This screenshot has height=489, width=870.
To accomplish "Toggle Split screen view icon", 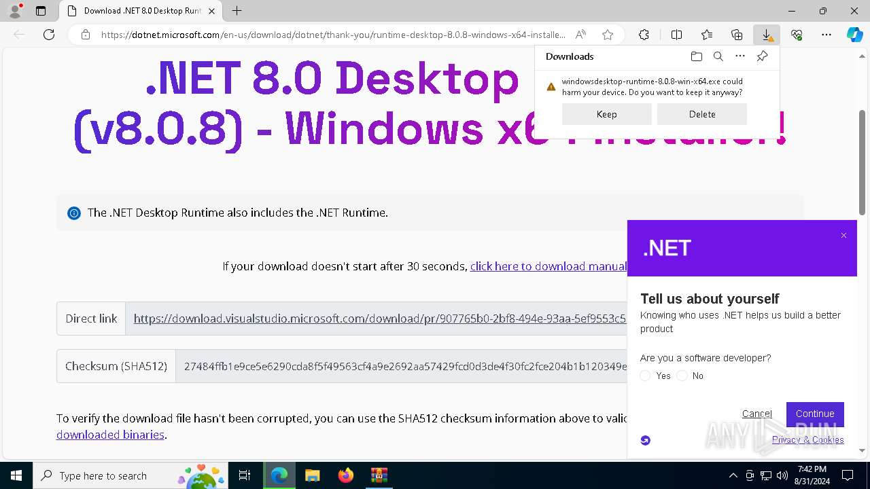I will [676, 35].
